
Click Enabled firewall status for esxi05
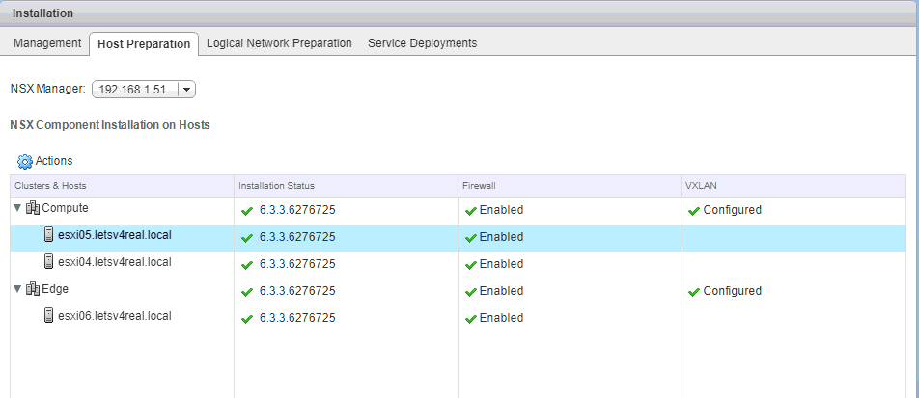tap(501, 237)
